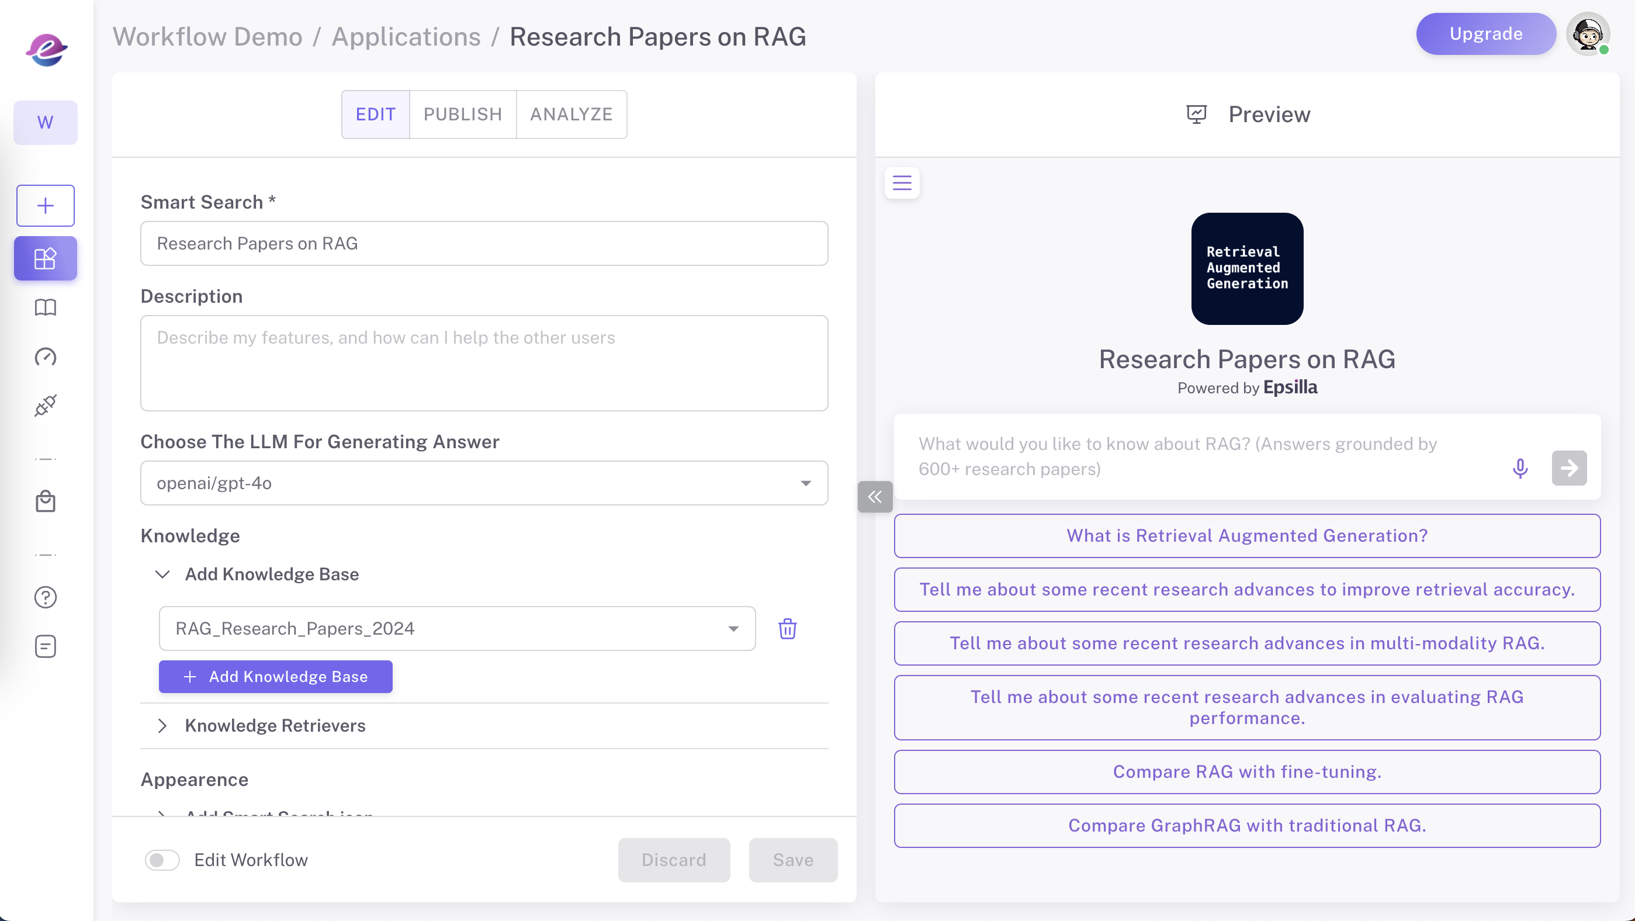Open the RAG_Research_Papers_2024 dropdown
The height and width of the screenshot is (921, 1635).
(x=456, y=628)
